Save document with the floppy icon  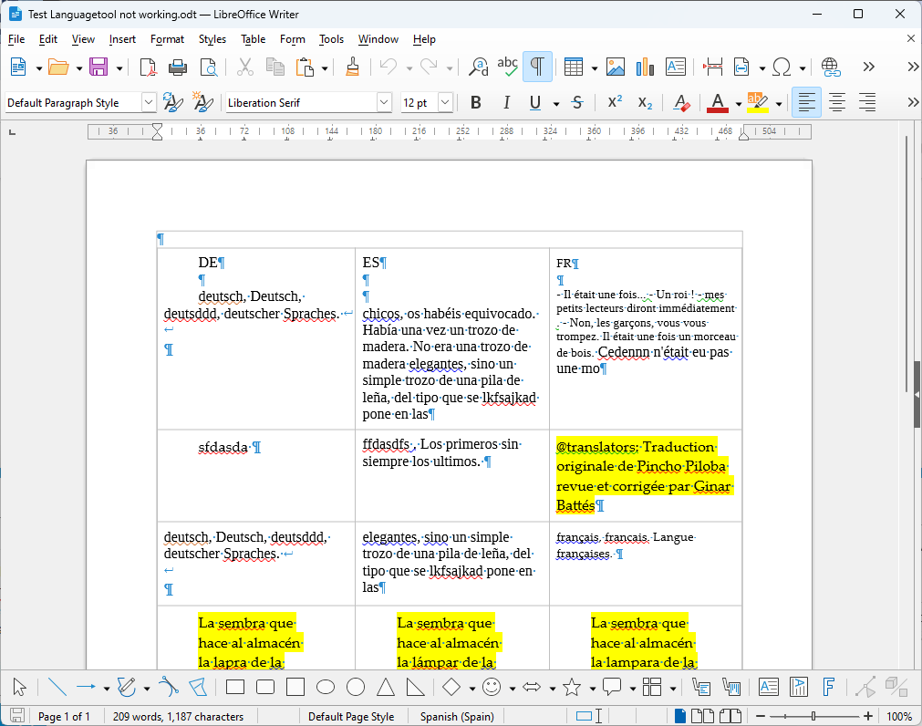[x=98, y=67]
